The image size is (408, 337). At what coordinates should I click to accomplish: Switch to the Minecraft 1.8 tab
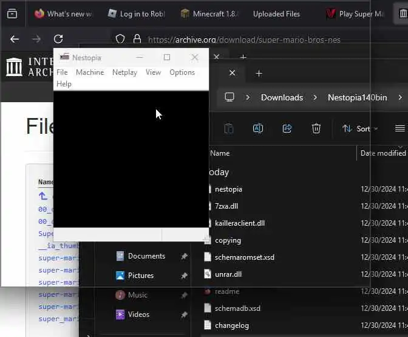[209, 14]
